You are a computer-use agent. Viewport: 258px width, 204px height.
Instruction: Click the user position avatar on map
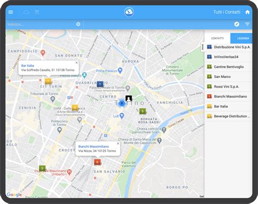coord(128,98)
